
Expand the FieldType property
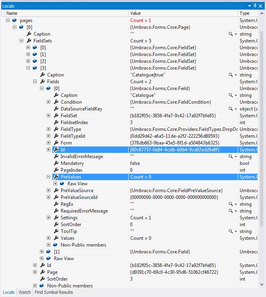[49, 129]
